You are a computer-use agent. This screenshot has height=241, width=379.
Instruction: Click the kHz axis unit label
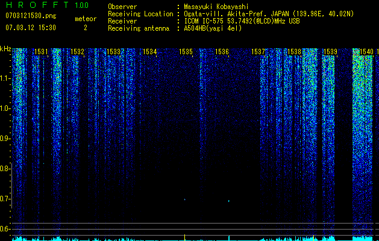tap(5, 49)
